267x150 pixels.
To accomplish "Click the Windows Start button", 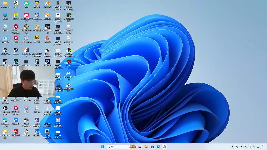I will point(102,147).
